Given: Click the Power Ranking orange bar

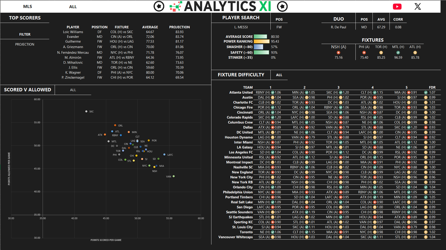Looking at the screenshot, I should coord(262,42).
